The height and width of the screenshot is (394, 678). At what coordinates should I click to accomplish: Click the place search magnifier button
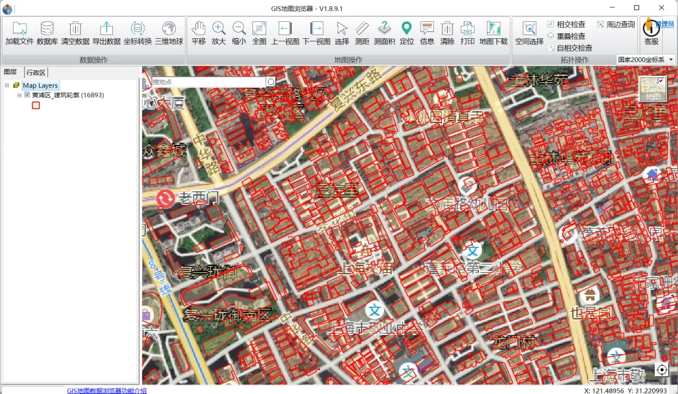(271, 82)
